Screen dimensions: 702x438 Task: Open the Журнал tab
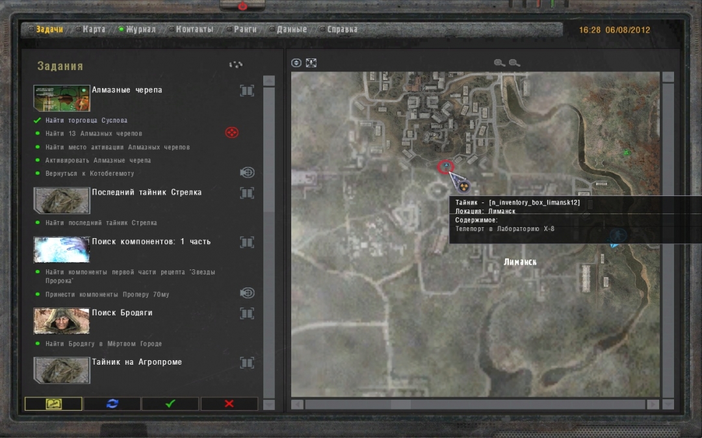coord(140,29)
